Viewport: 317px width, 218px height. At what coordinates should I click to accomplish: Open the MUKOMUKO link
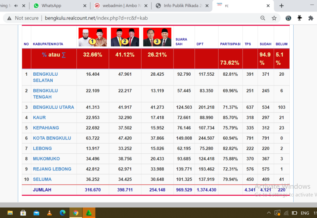(46, 159)
